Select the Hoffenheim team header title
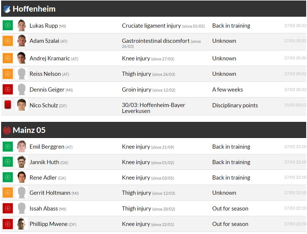 [34, 9]
